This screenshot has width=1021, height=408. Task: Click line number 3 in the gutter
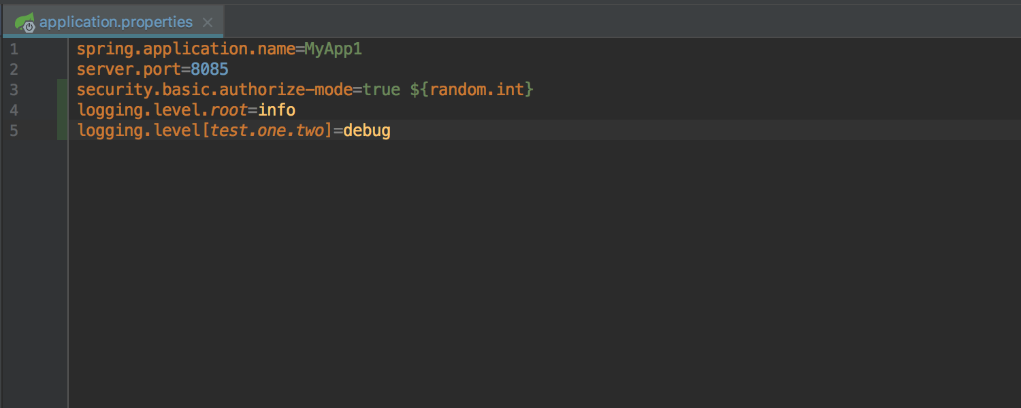coord(14,90)
